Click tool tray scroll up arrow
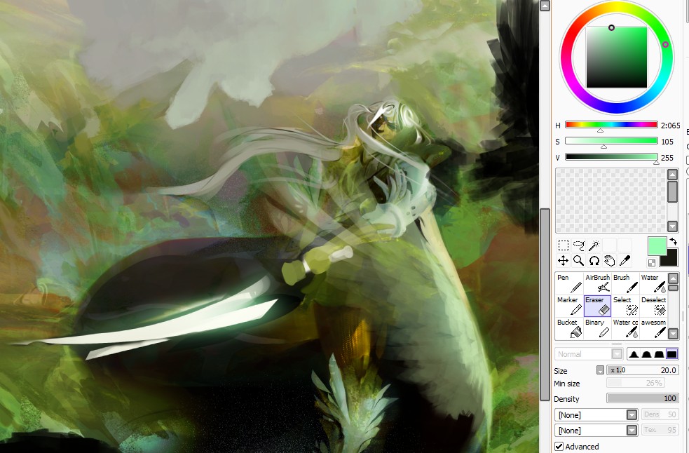Viewport: 689px width, 453px height. coord(673,278)
